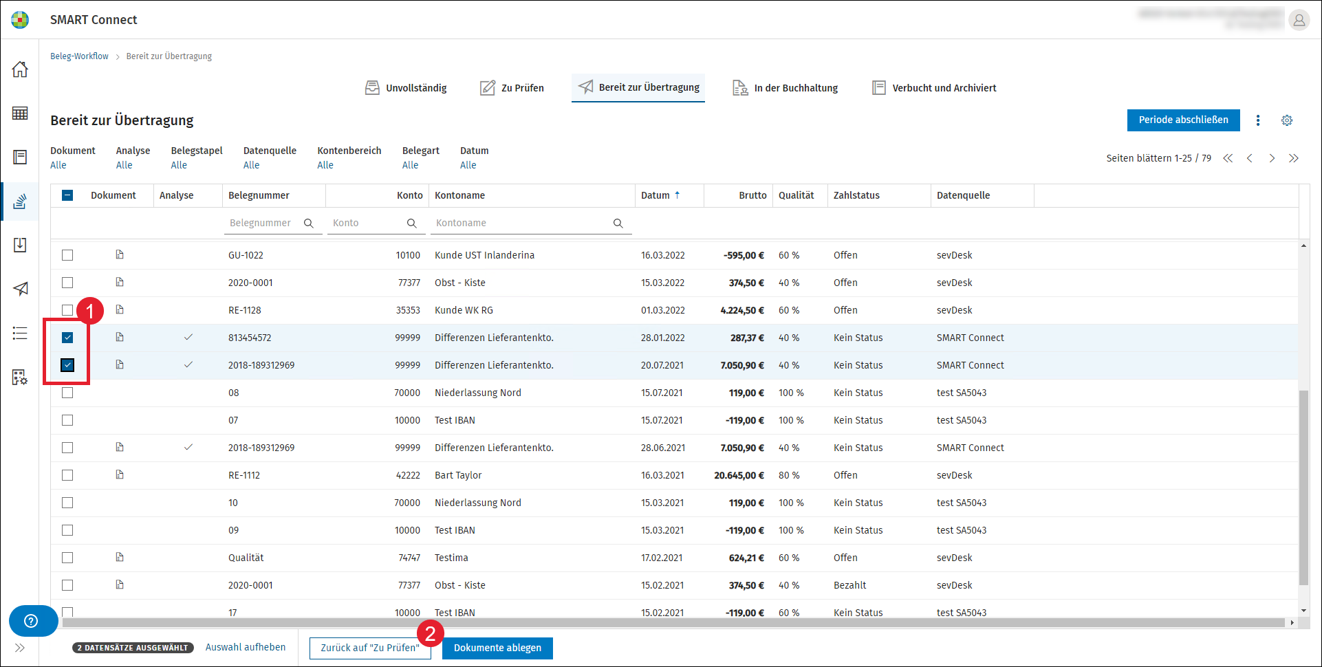Open the grid settings icon in sidebar
This screenshot has height=667, width=1322.
pos(20,377)
